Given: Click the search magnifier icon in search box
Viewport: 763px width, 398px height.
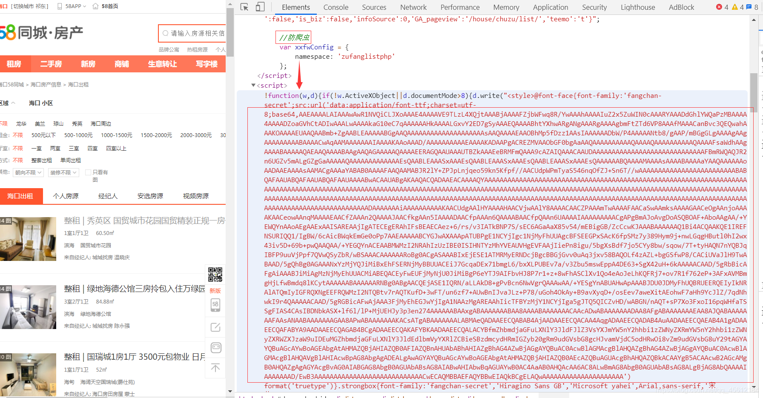Looking at the screenshot, I should click(x=165, y=33).
